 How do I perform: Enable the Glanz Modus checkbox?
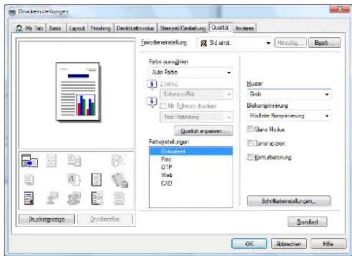250,129
